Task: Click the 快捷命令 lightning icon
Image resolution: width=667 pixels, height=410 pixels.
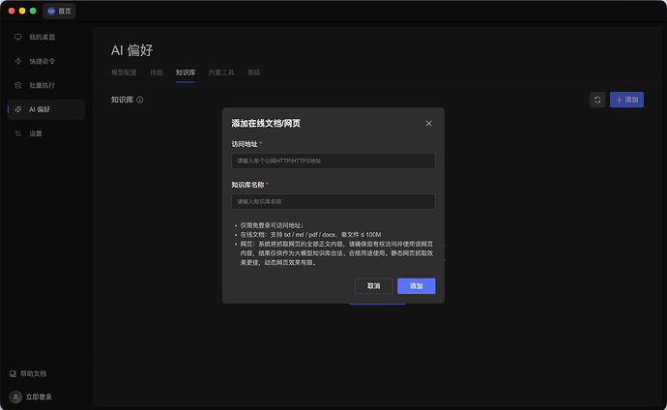Action: point(17,61)
